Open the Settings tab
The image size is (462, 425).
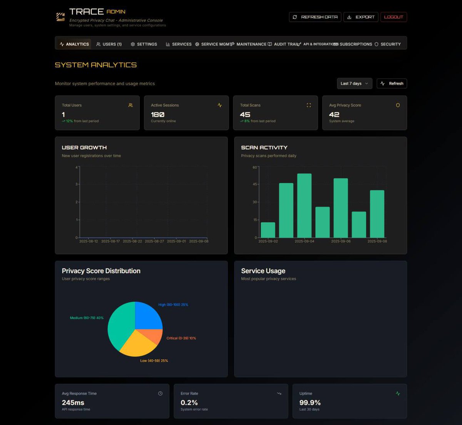click(x=144, y=44)
